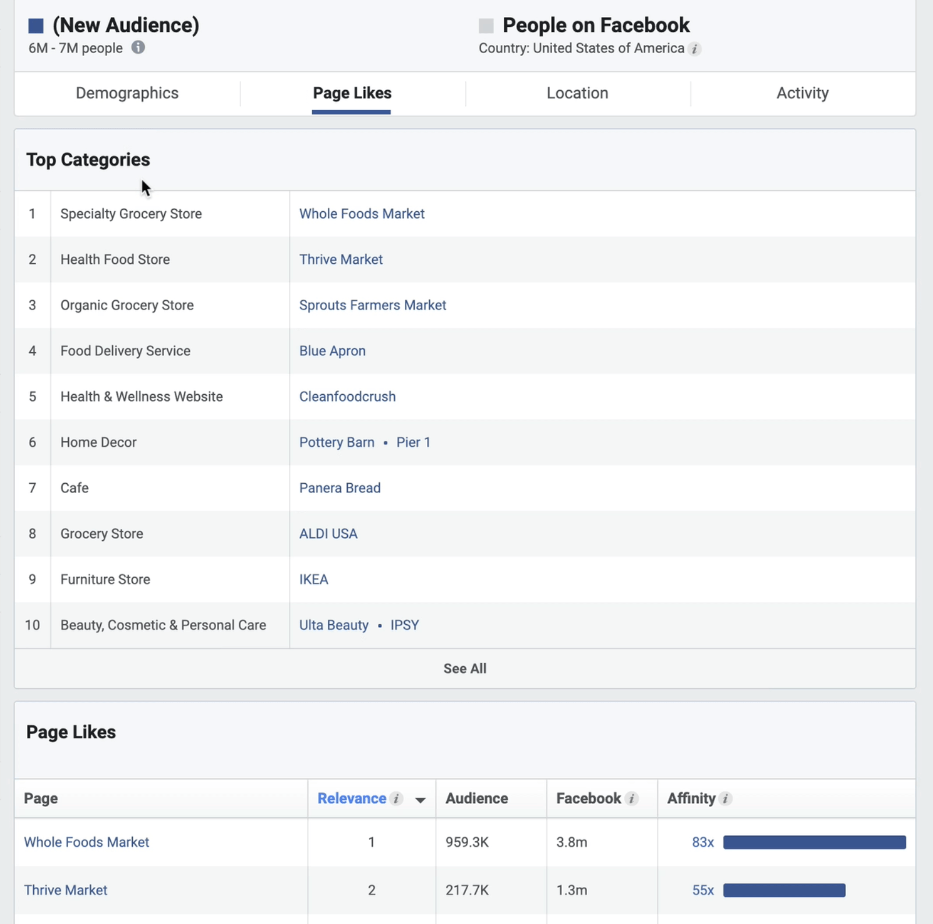The width and height of the screenshot is (933, 924).
Task: Click the 83x affinity value
Action: (x=703, y=842)
